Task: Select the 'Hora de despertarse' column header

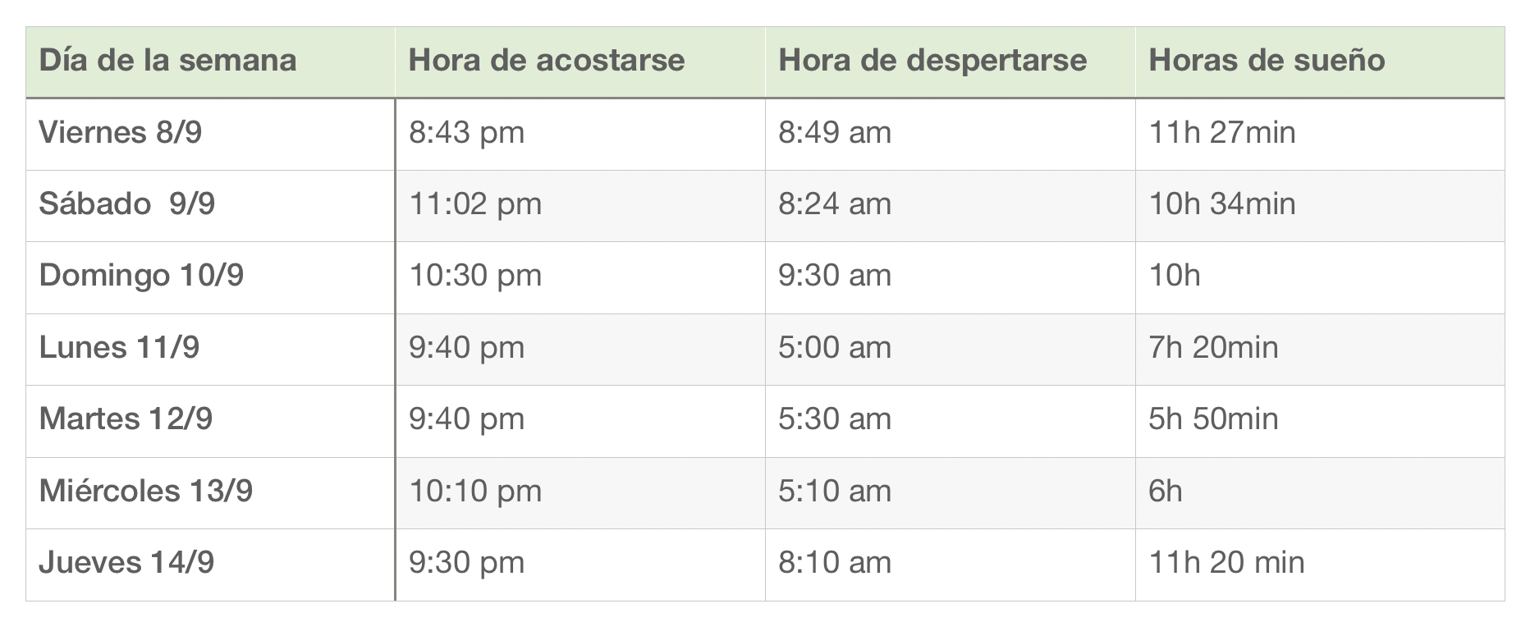Action: pos(932,61)
